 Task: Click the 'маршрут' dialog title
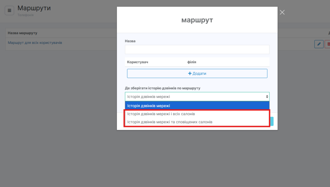coord(197,20)
